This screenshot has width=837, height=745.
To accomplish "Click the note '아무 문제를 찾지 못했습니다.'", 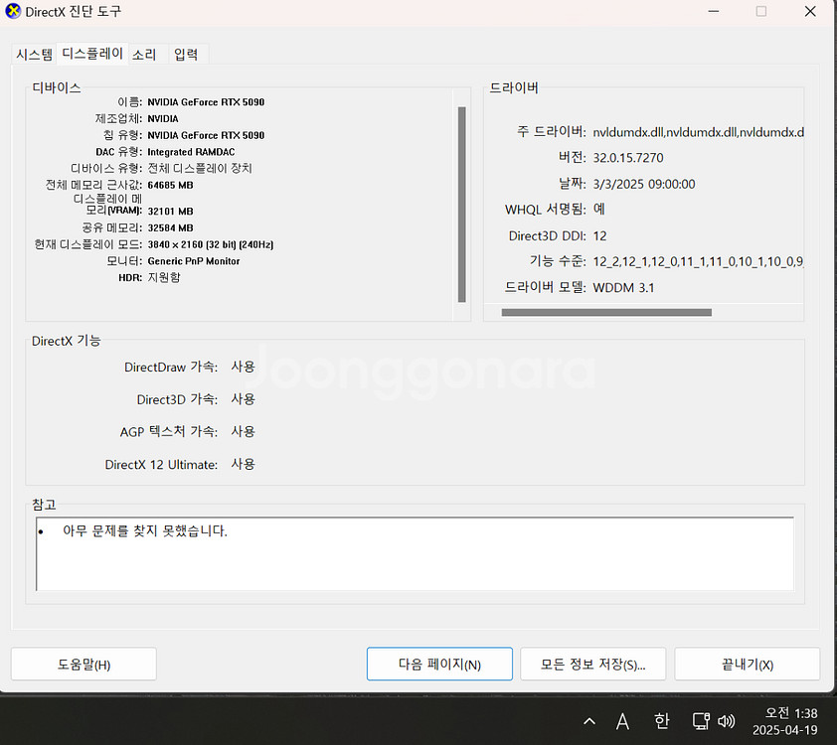I will (145, 531).
